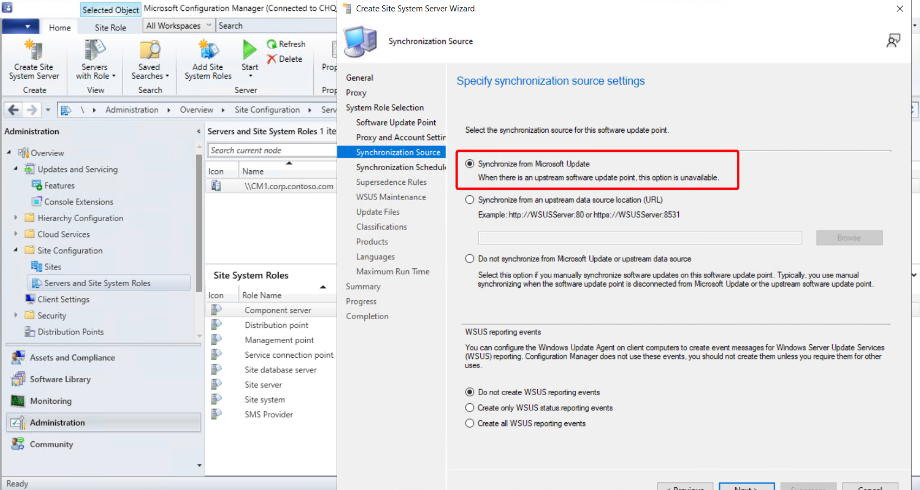Open the application menu dropdown button

(21, 26)
